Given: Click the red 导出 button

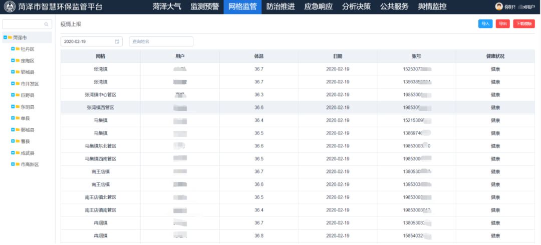Looking at the screenshot, I should 502,23.
